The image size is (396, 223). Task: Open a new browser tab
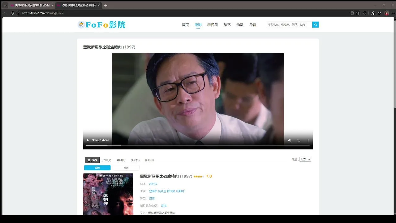(105, 5)
